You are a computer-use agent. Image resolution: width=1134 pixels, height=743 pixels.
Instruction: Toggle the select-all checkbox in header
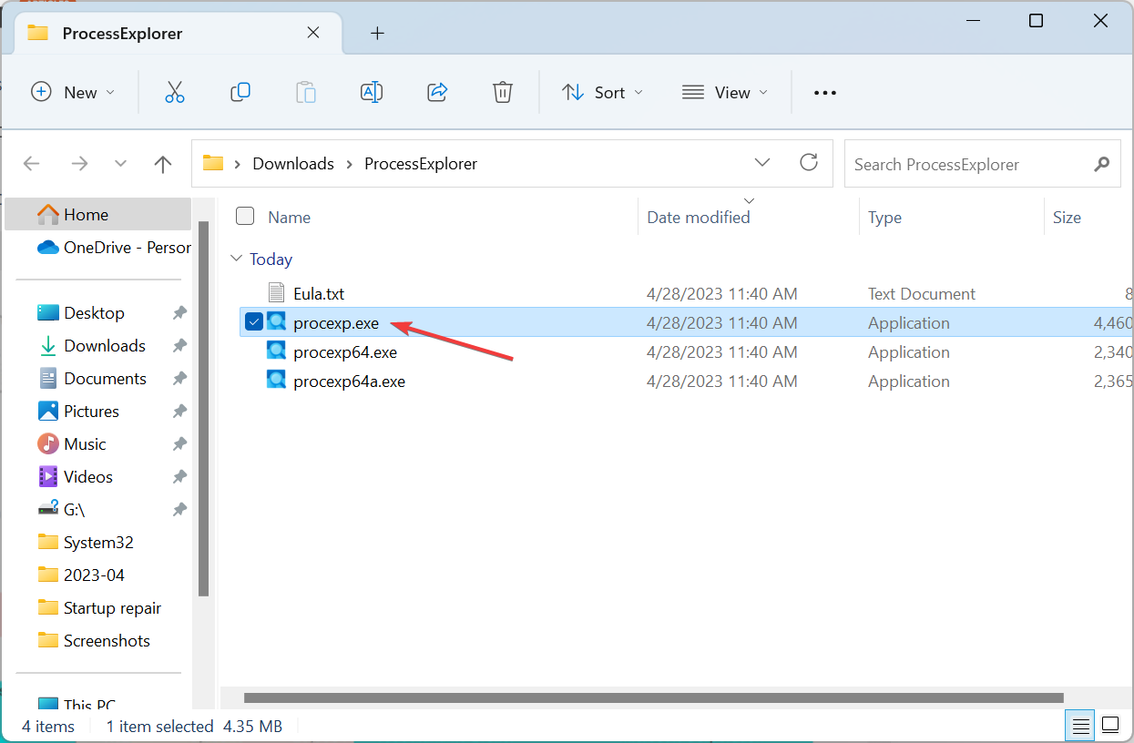coord(245,216)
